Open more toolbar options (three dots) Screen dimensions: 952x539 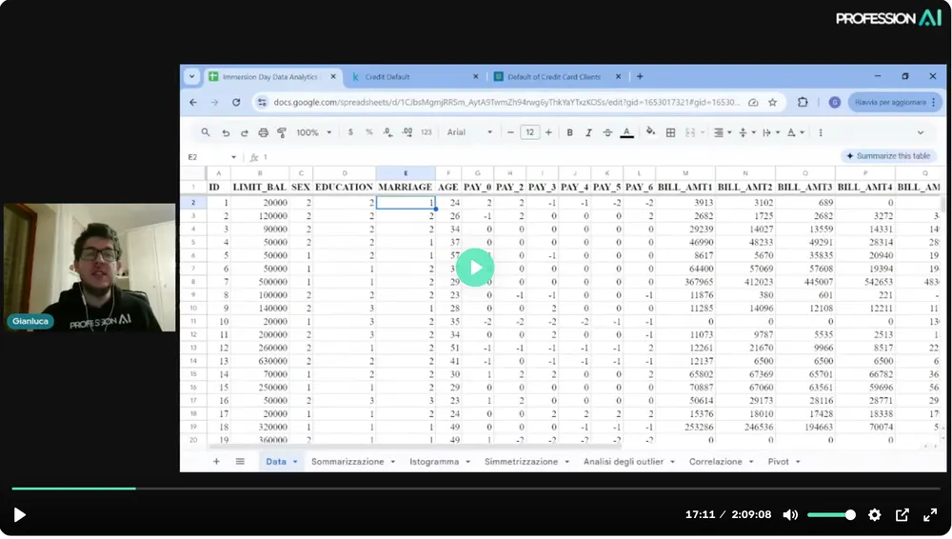(821, 132)
